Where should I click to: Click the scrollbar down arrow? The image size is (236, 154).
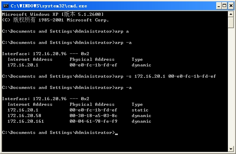(x=231, y=148)
